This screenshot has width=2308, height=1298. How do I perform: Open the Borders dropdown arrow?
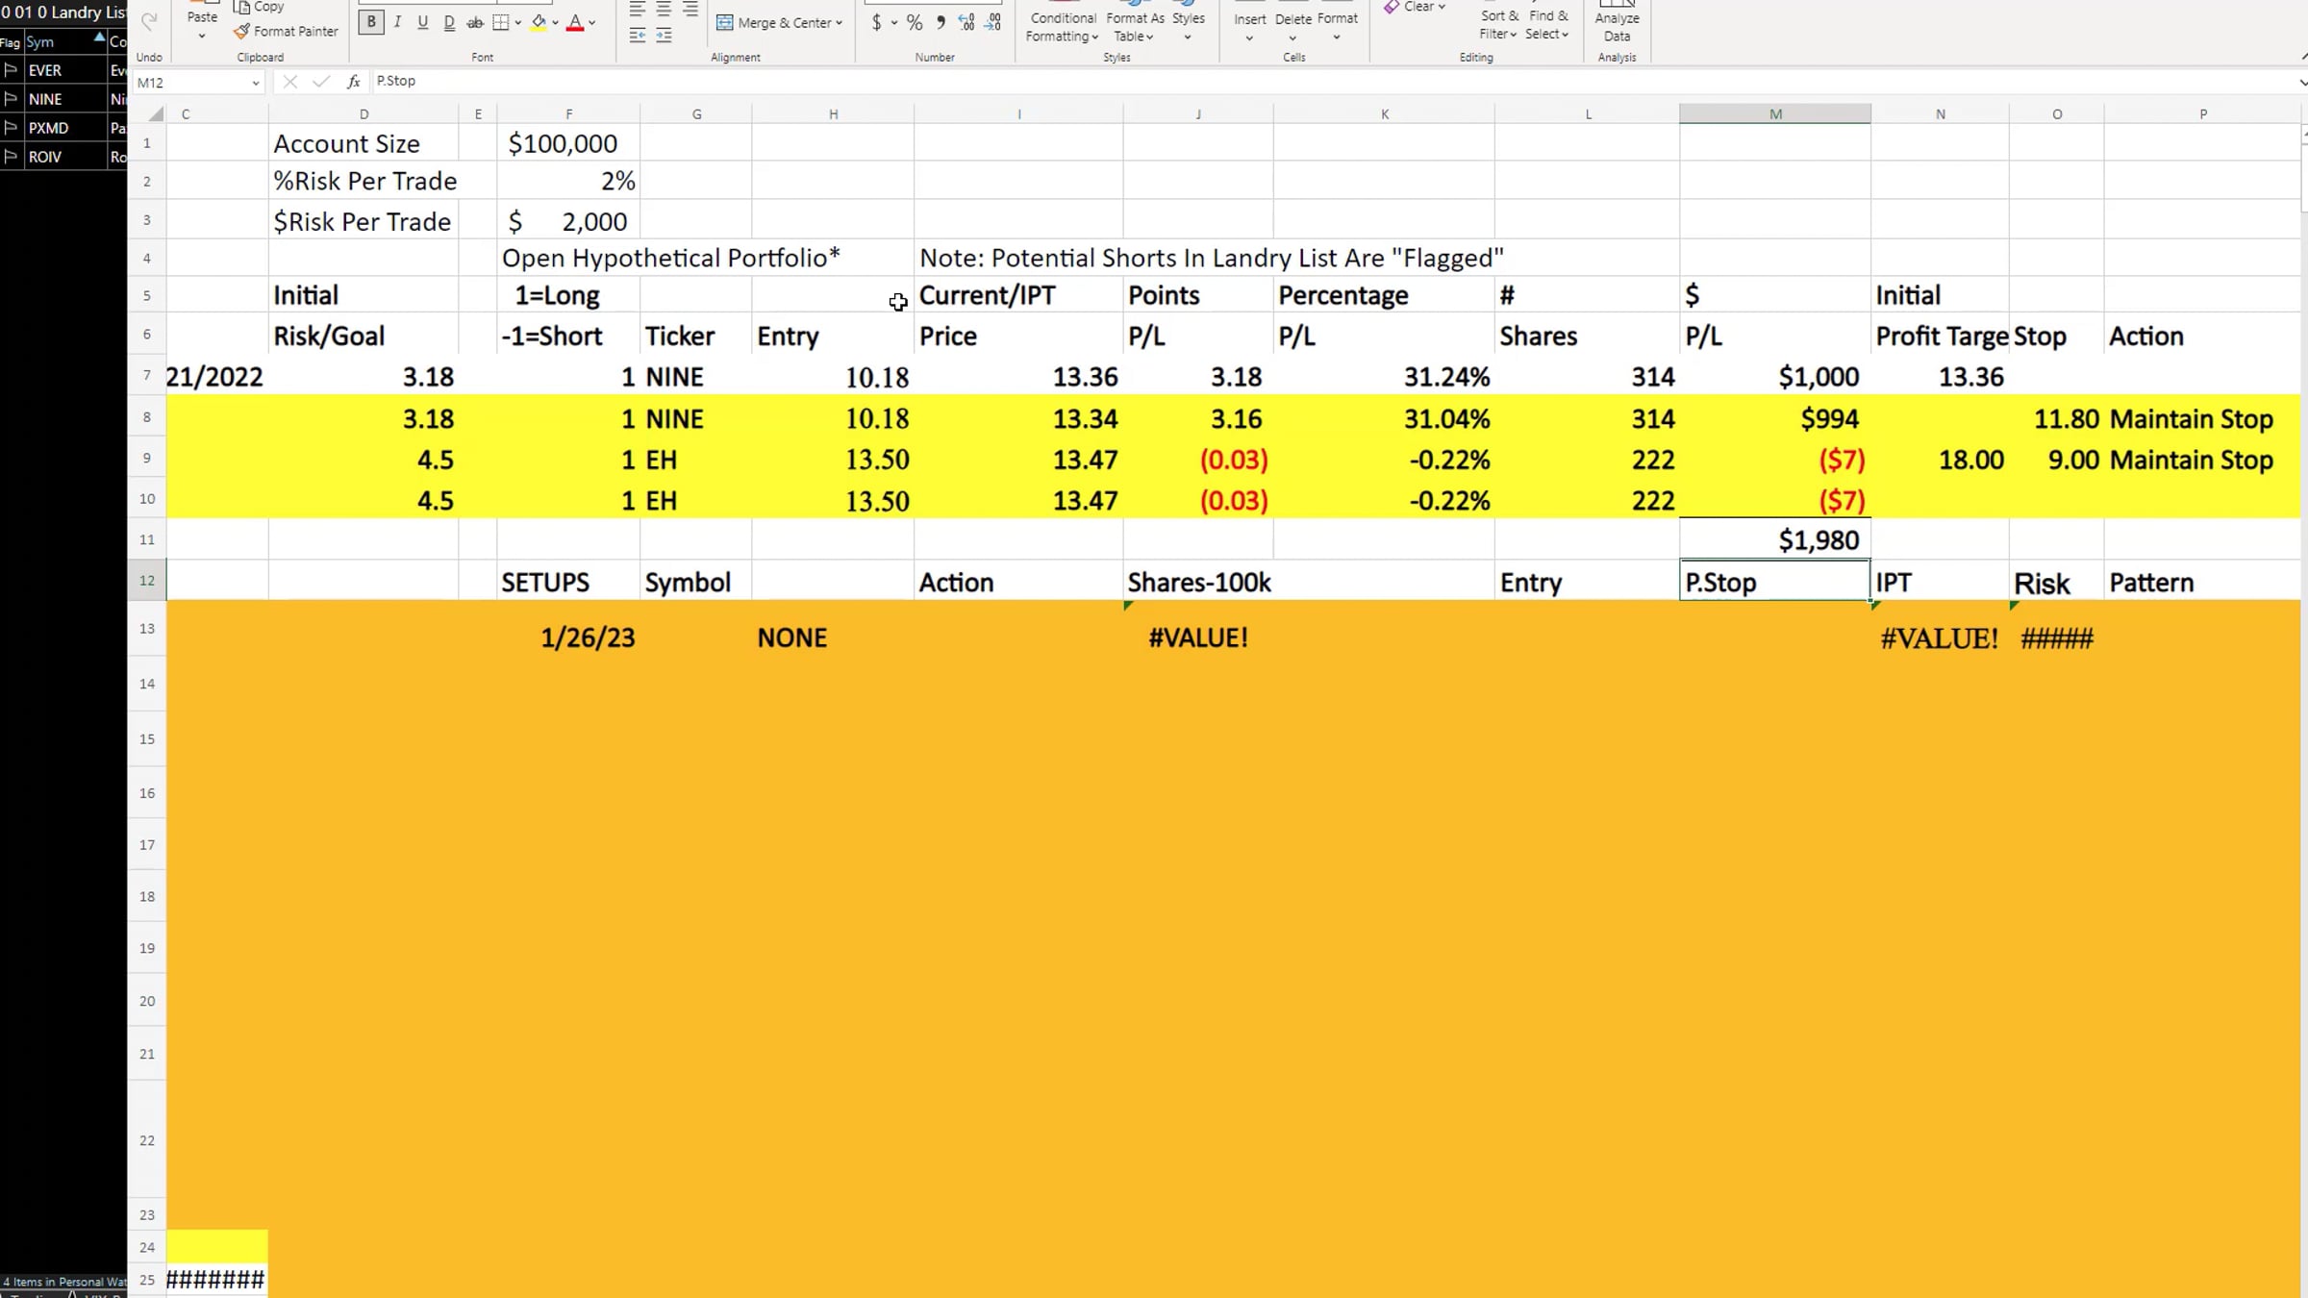coord(518,23)
